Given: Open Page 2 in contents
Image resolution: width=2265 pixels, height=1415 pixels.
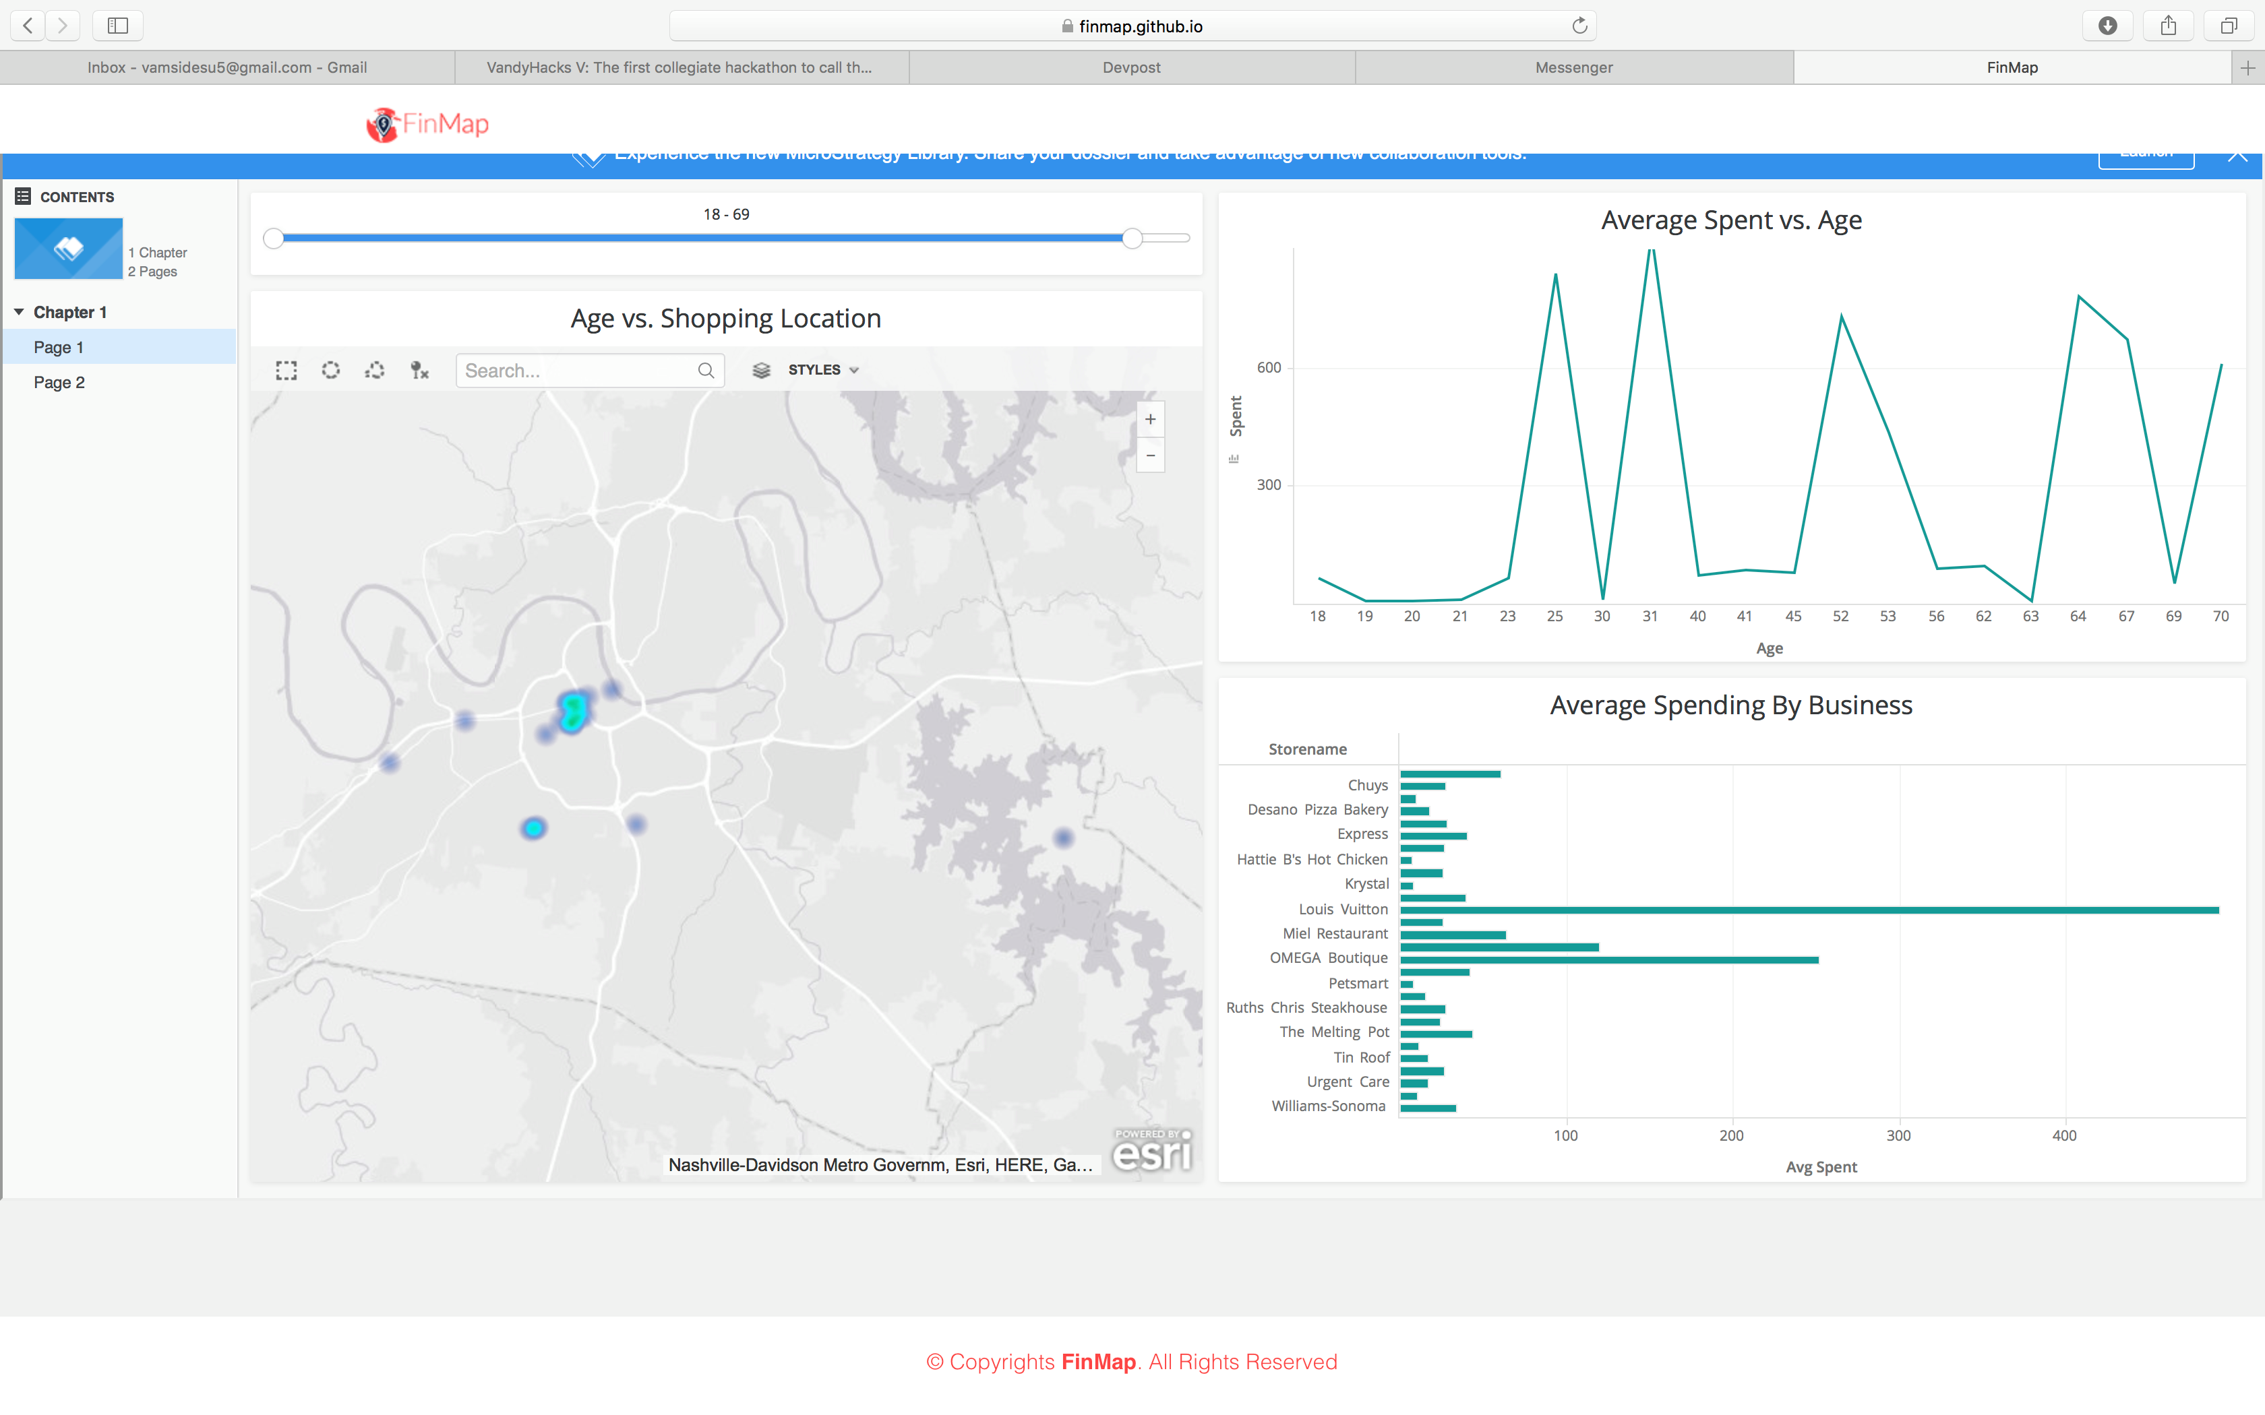Looking at the screenshot, I should 59,382.
